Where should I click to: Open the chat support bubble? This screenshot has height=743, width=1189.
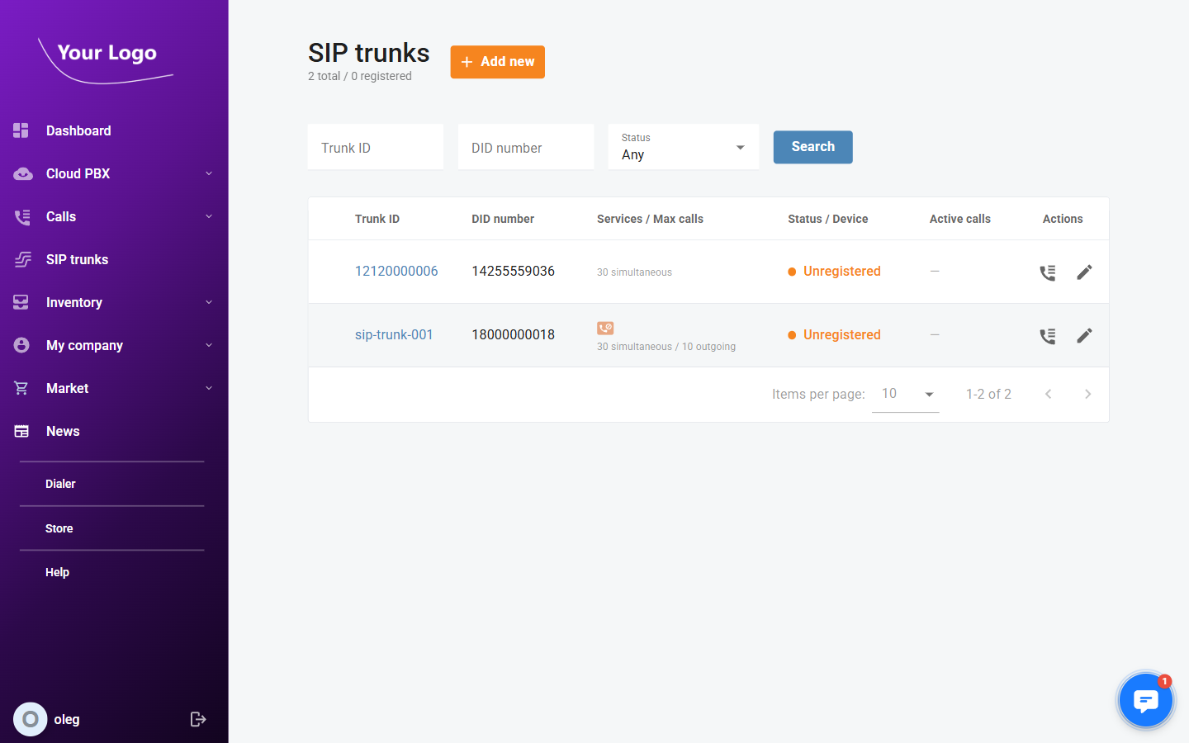[x=1145, y=699]
